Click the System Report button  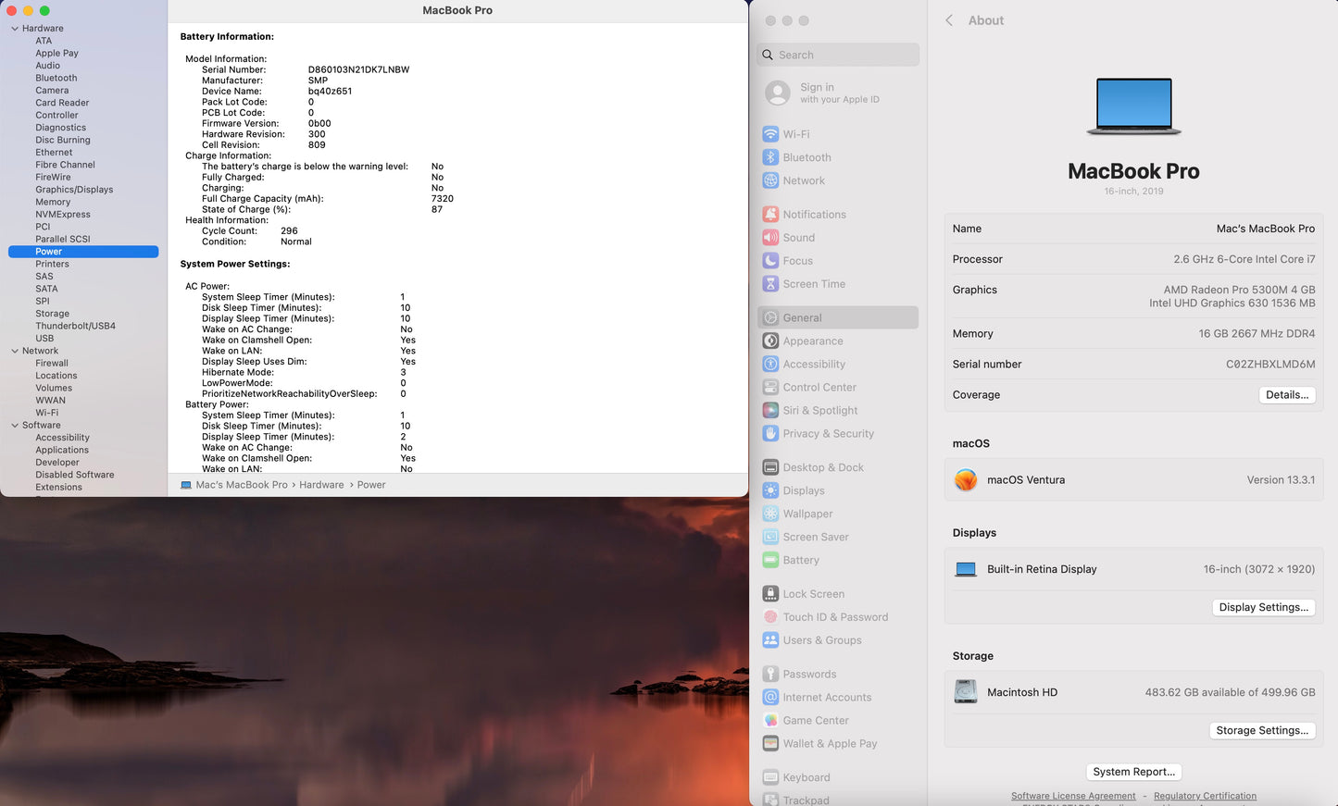(1133, 772)
